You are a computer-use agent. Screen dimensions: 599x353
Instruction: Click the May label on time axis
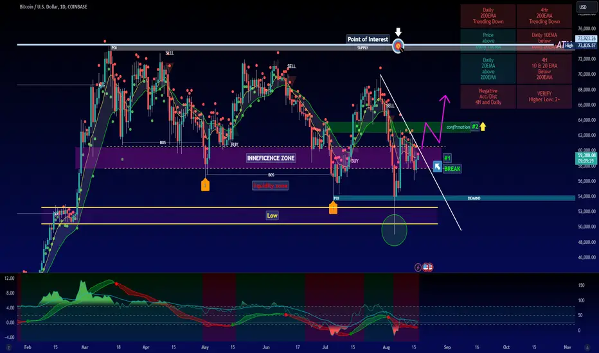(x=205, y=347)
